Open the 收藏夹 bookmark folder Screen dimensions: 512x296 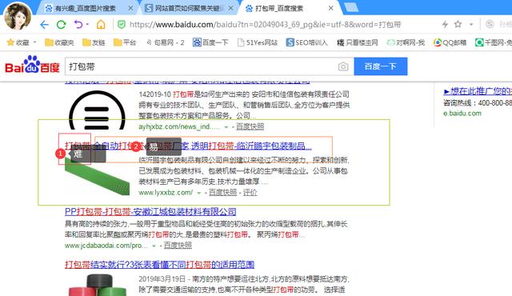coord(59,42)
